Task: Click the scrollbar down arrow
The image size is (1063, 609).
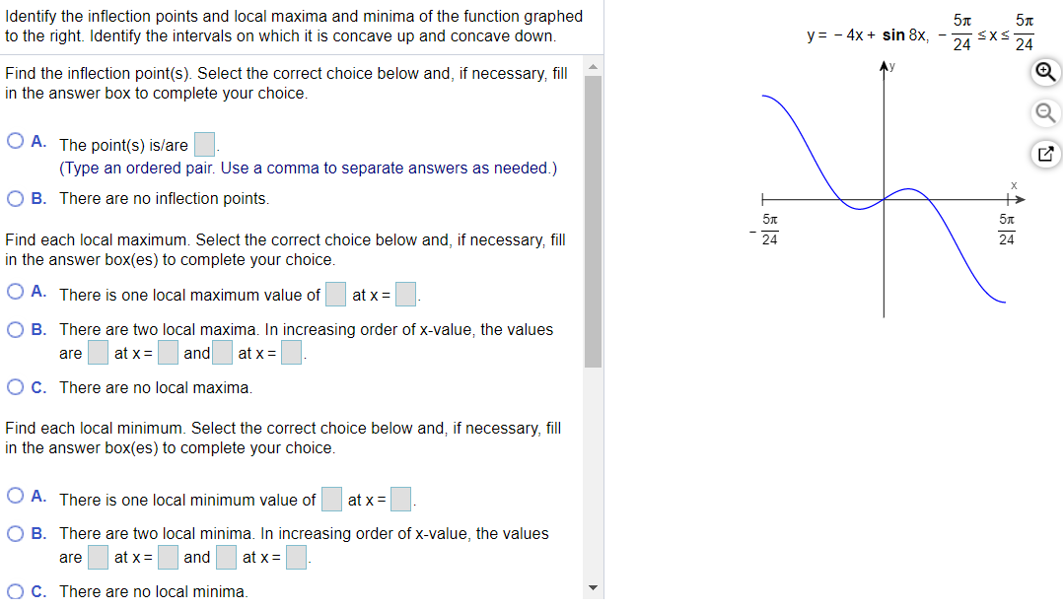Action: (x=593, y=585)
